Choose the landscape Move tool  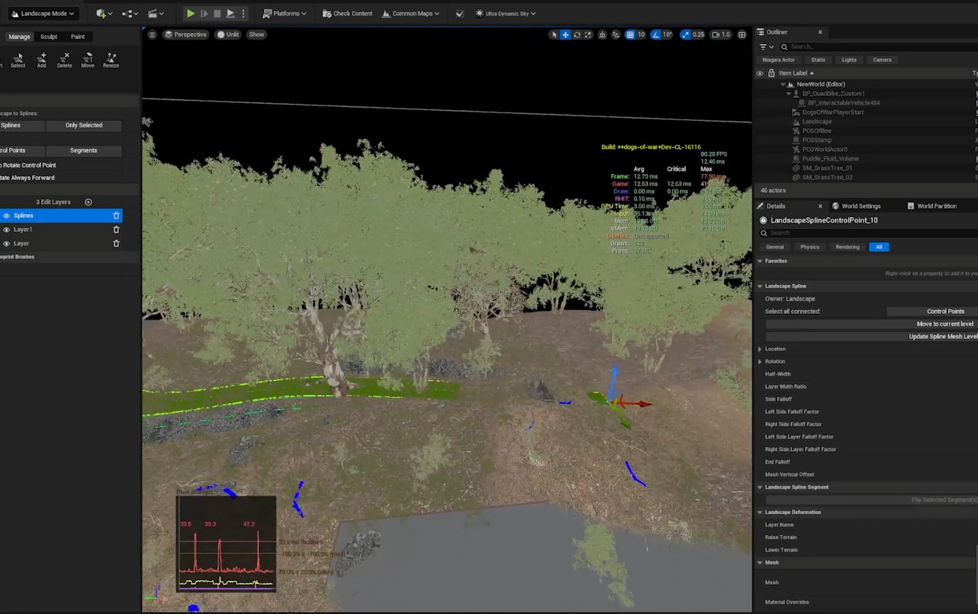88,60
